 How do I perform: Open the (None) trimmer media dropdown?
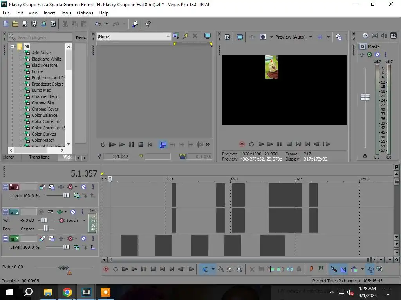point(168,37)
